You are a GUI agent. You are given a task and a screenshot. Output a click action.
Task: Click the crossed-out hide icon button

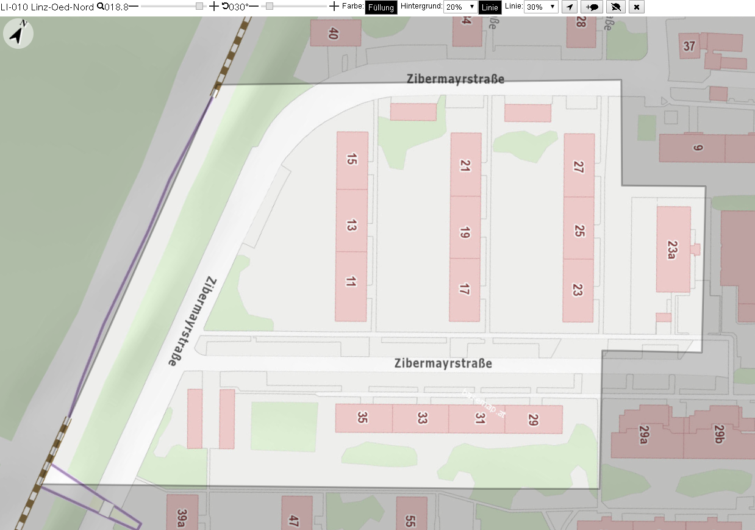pos(615,7)
